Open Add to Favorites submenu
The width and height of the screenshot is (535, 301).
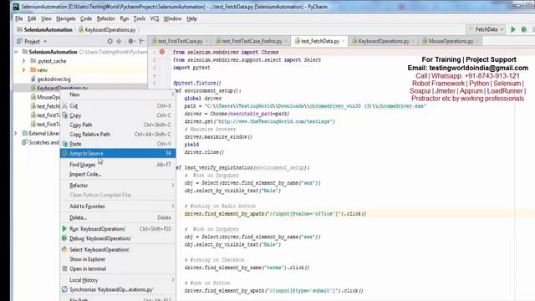pyautogui.click(x=118, y=207)
